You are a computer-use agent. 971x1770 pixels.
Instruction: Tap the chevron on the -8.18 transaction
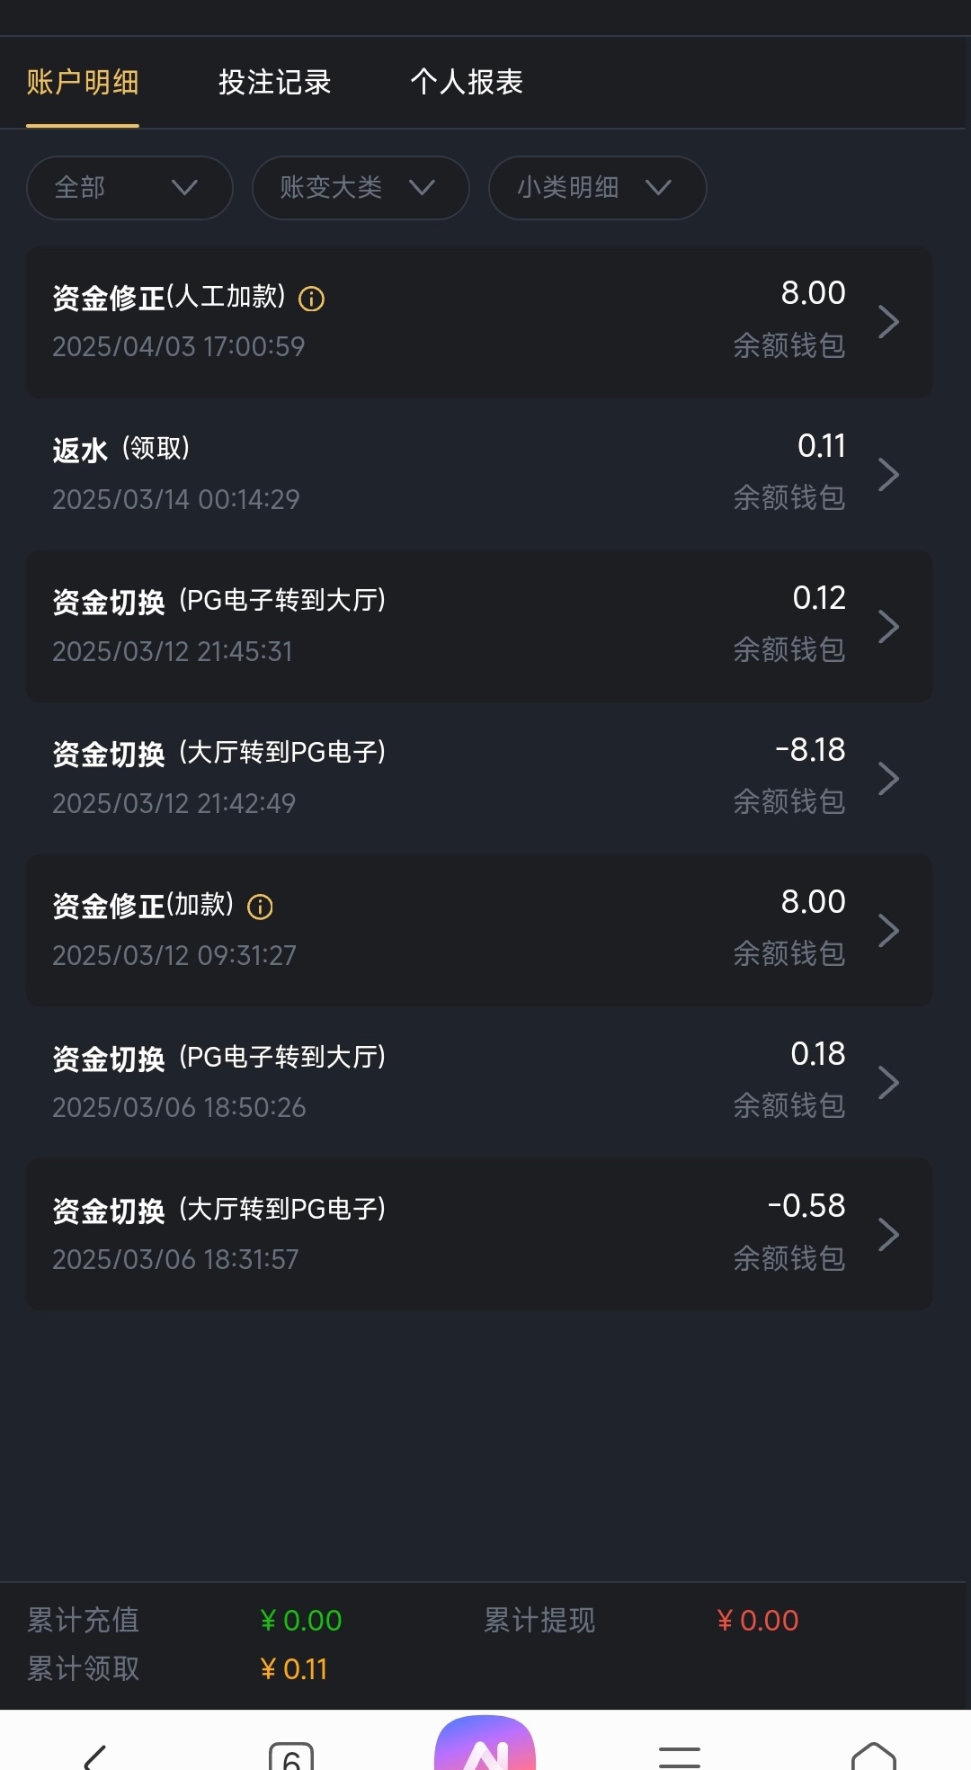tap(888, 778)
